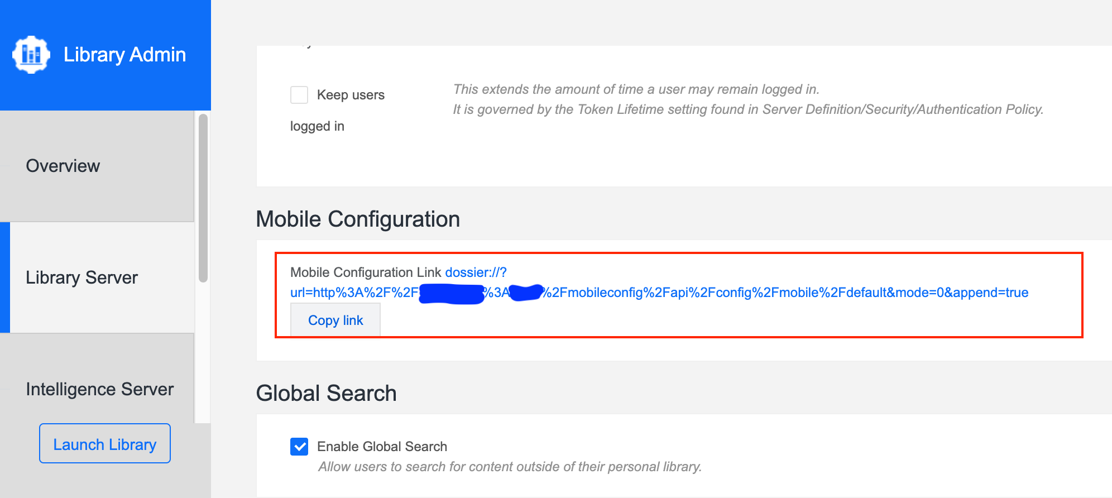Click the "Mobile Configuration Link" label text
1112x498 pixels.
tap(366, 272)
